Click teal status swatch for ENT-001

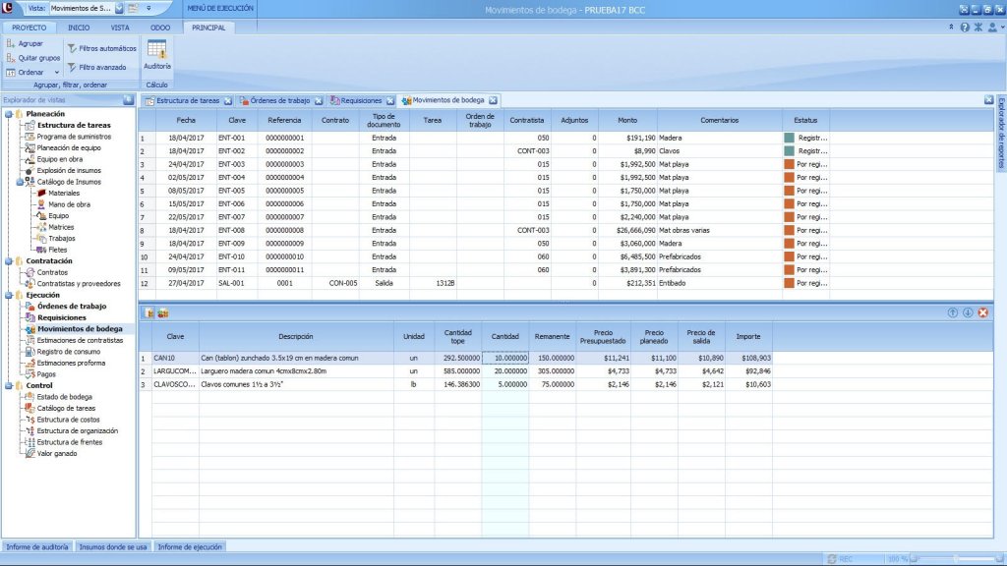click(788, 139)
